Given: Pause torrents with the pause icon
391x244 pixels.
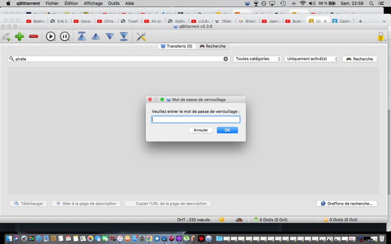Looking at the screenshot, I should (65, 37).
